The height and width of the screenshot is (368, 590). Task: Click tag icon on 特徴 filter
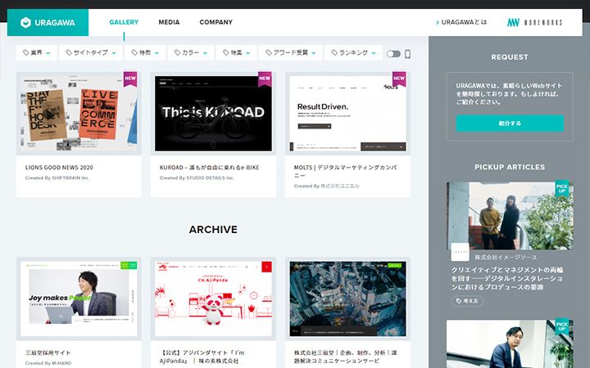tap(134, 52)
